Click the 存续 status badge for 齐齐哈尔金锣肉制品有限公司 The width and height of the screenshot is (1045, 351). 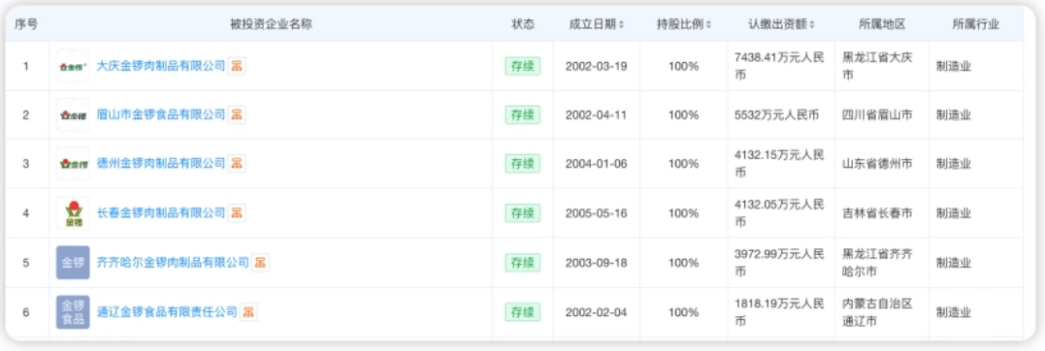[x=522, y=263]
